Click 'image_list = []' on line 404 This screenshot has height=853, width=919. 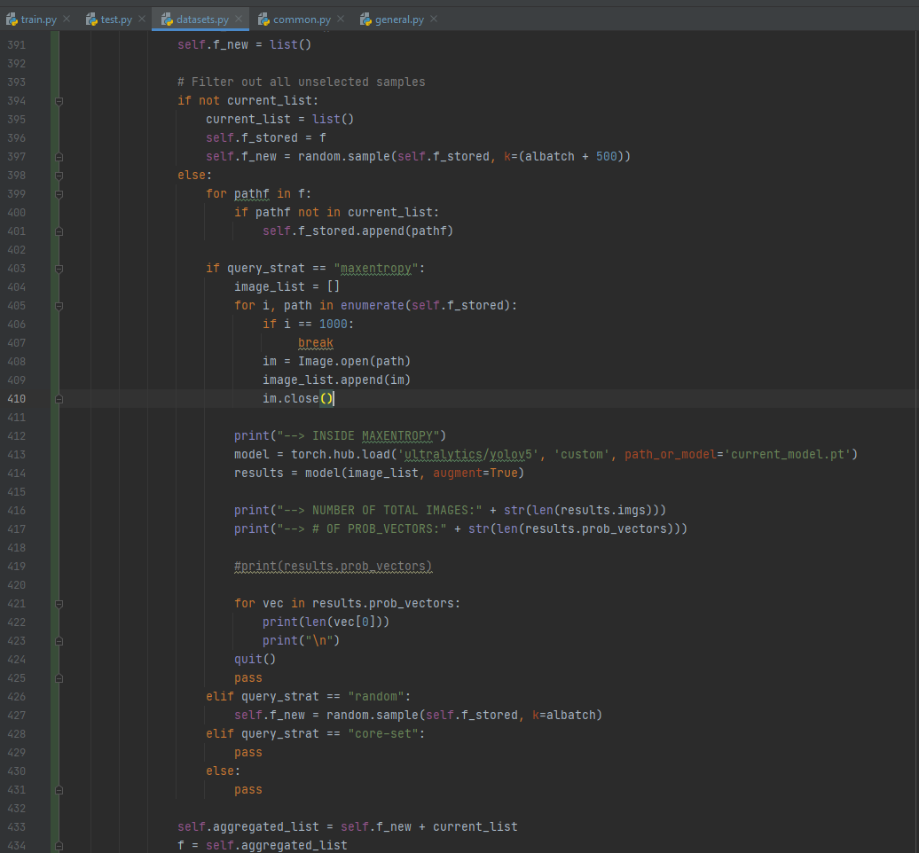[x=287, y=286]
